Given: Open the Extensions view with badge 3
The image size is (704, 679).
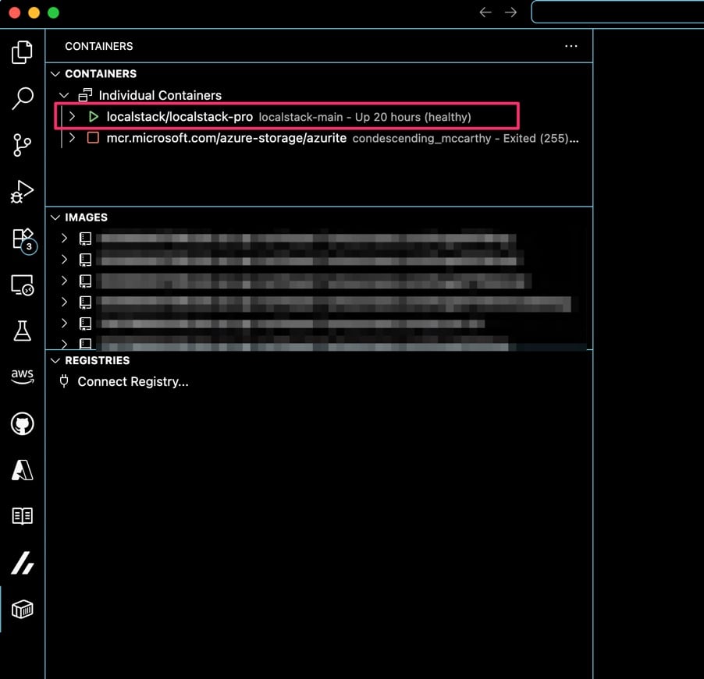Looking at the screenshot, I should (23, 240).
